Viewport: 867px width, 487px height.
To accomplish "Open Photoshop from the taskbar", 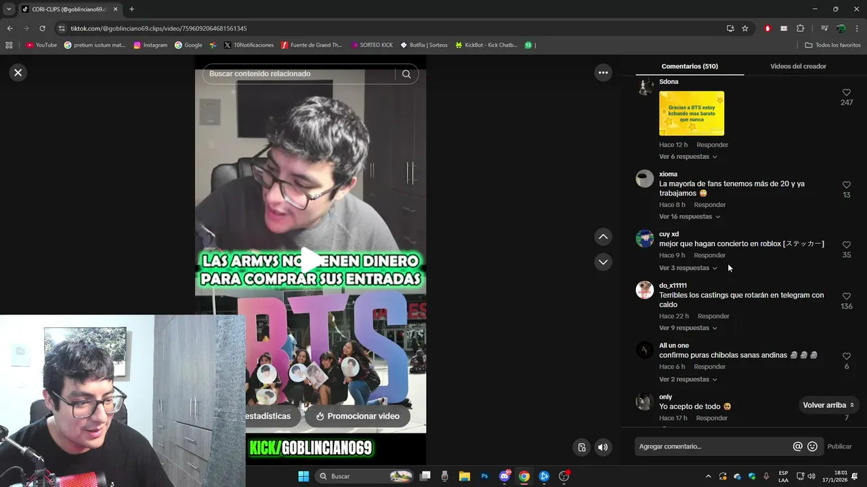I will click(484, 476).
